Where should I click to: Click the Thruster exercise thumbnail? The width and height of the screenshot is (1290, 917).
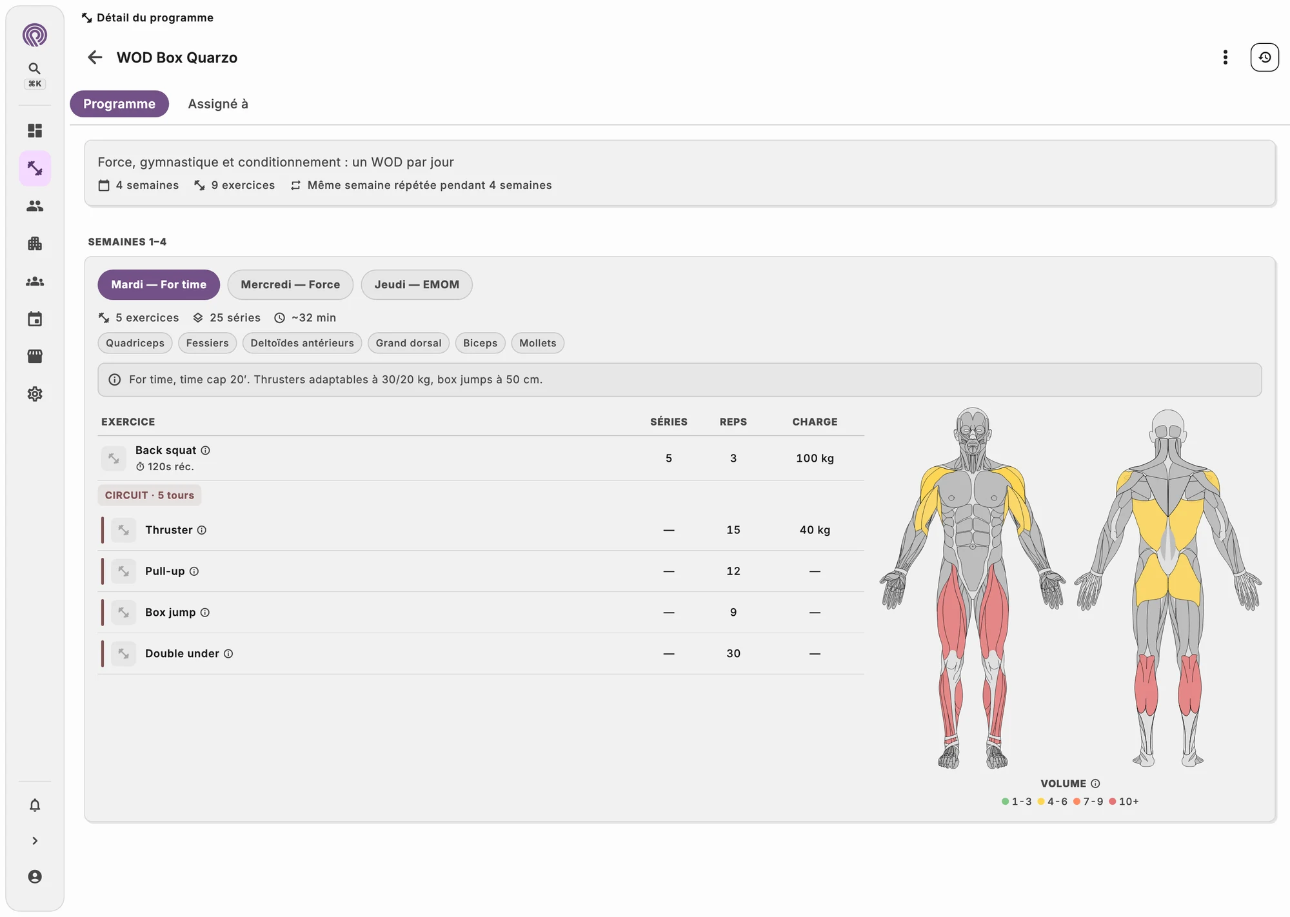(124, 530)
